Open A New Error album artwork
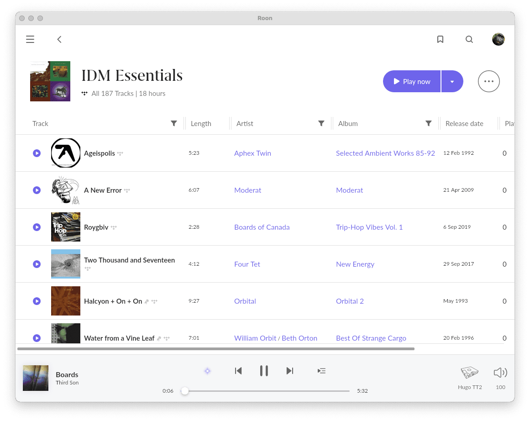The image size is (530, 421). click(x=66, y=190)
